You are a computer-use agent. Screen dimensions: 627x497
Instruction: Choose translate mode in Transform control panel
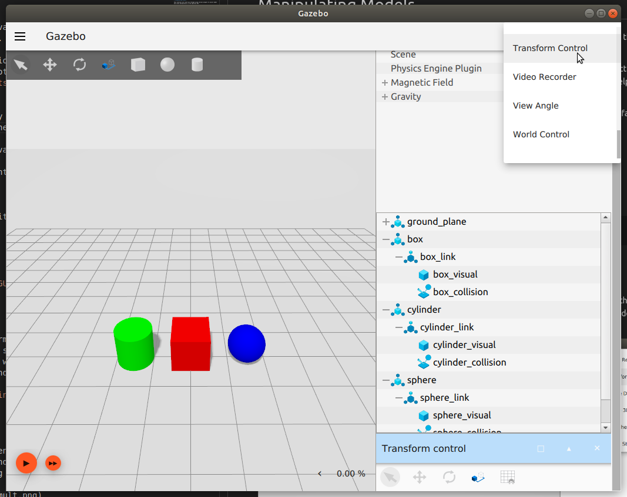[420, 477]
